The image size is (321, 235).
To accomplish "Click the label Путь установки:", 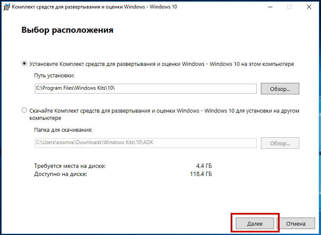I will click(x=54, y=76).
